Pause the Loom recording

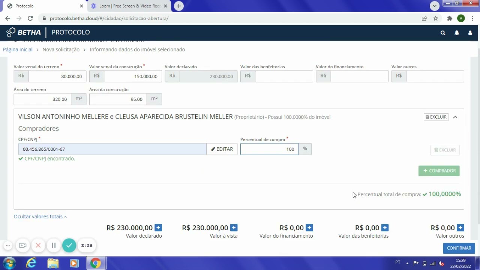coord(54,246)
